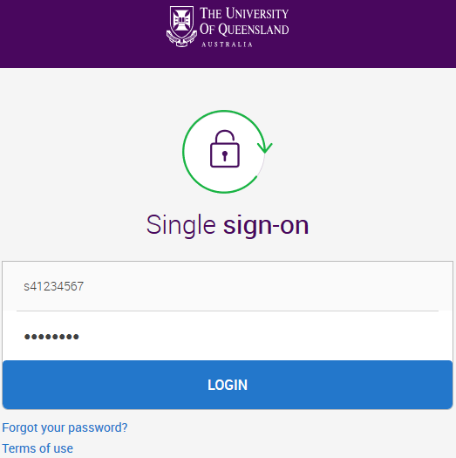Focus the masked password field
The width and height of the screenshot is (456, 458).
(228, 336)
